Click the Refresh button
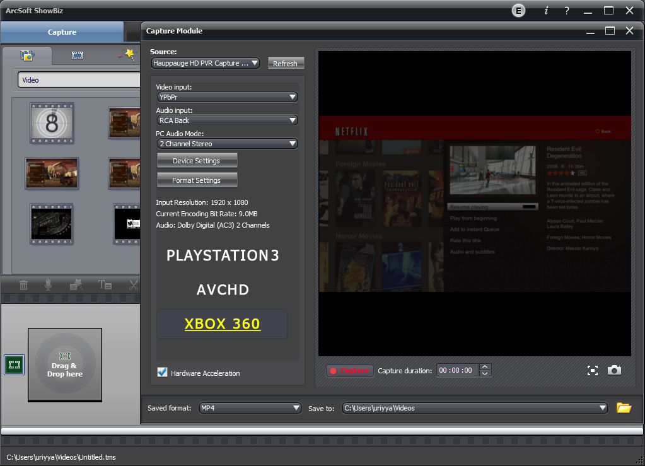The image size is (645, 466). click(x=286, y=63)
